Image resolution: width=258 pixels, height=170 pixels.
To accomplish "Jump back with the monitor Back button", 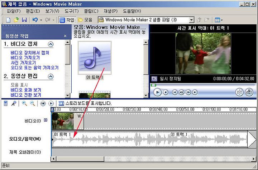I will (x=175, y=92).
